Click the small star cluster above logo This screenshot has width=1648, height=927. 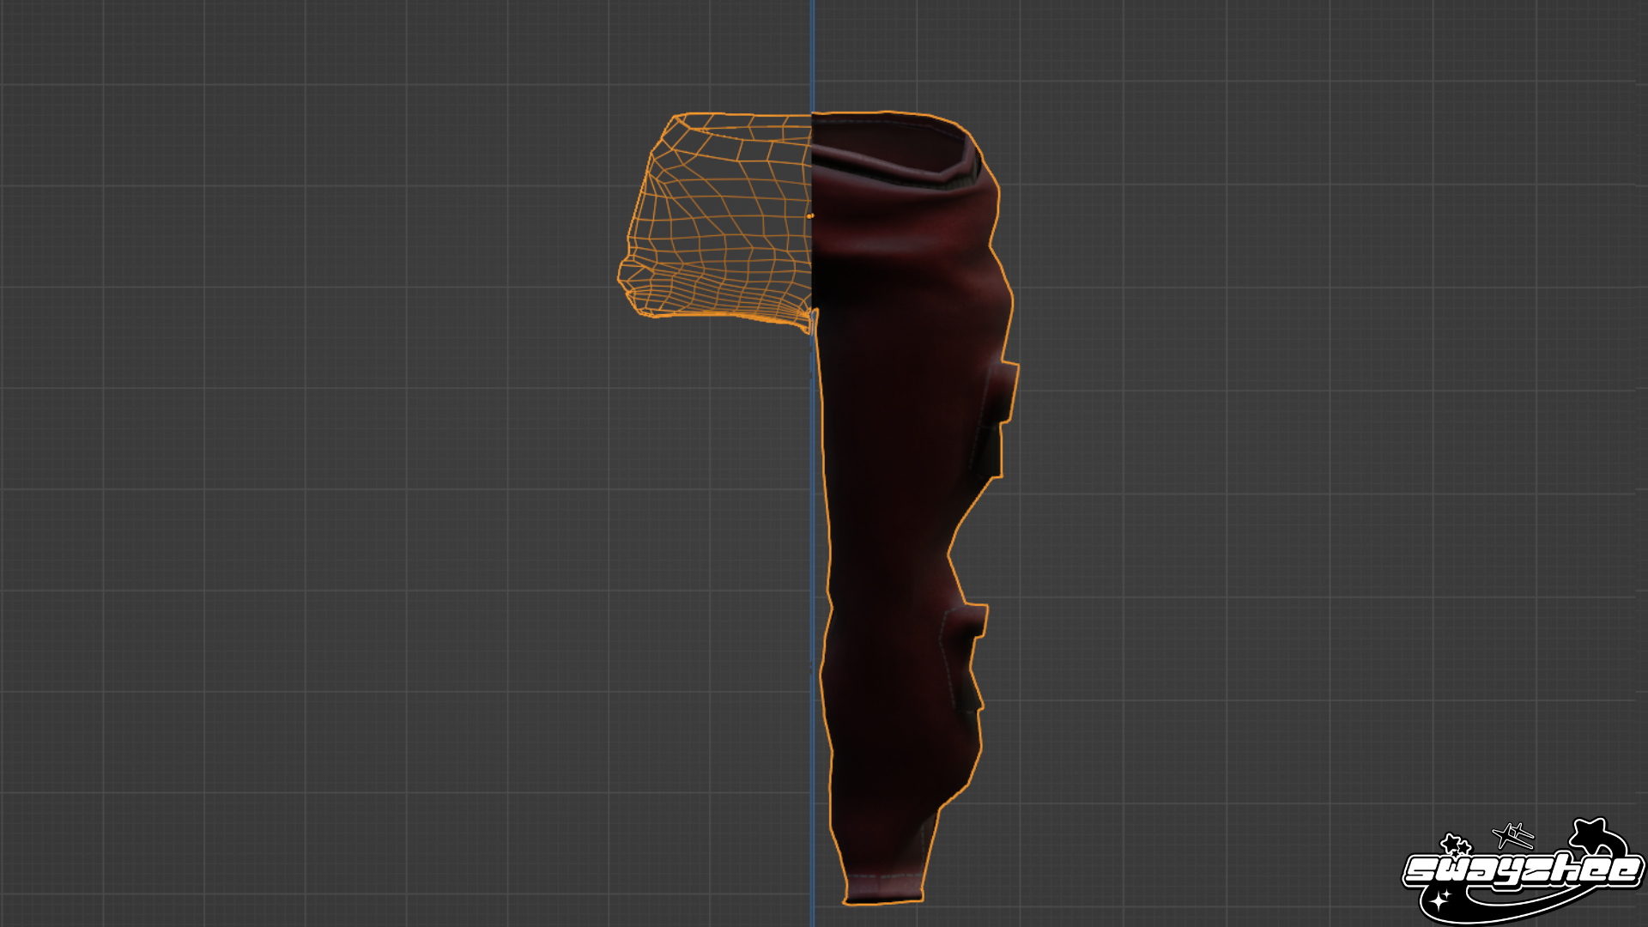click(x=1455, y=844)
